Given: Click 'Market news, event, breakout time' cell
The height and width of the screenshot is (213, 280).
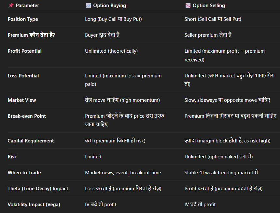Looking at the screenshot, I should (x=123, y=173).
